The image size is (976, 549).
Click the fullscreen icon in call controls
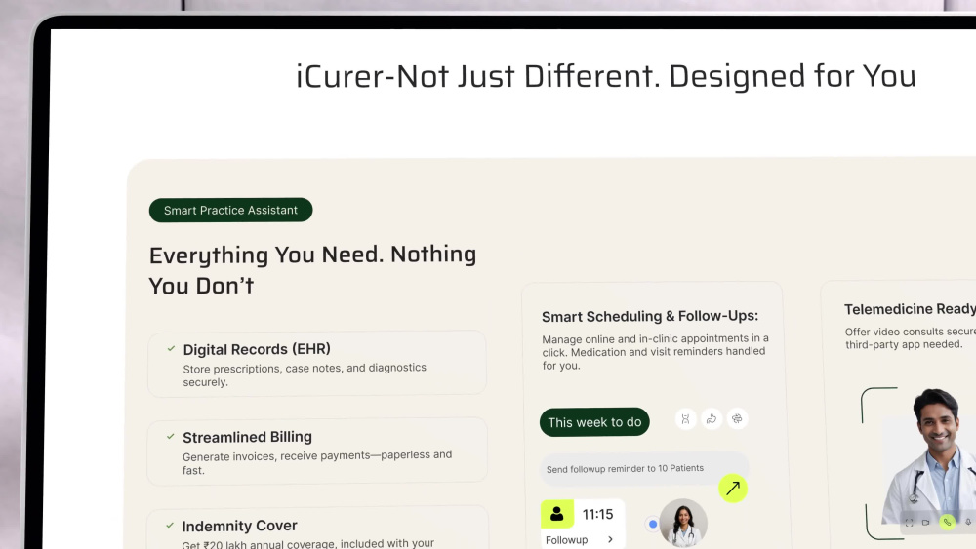pos(910,523)
